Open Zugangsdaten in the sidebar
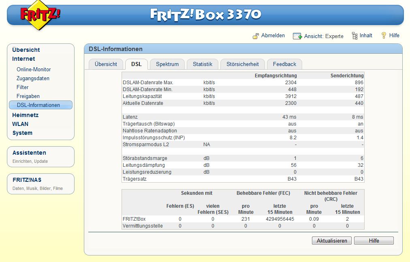 point(33,78)
